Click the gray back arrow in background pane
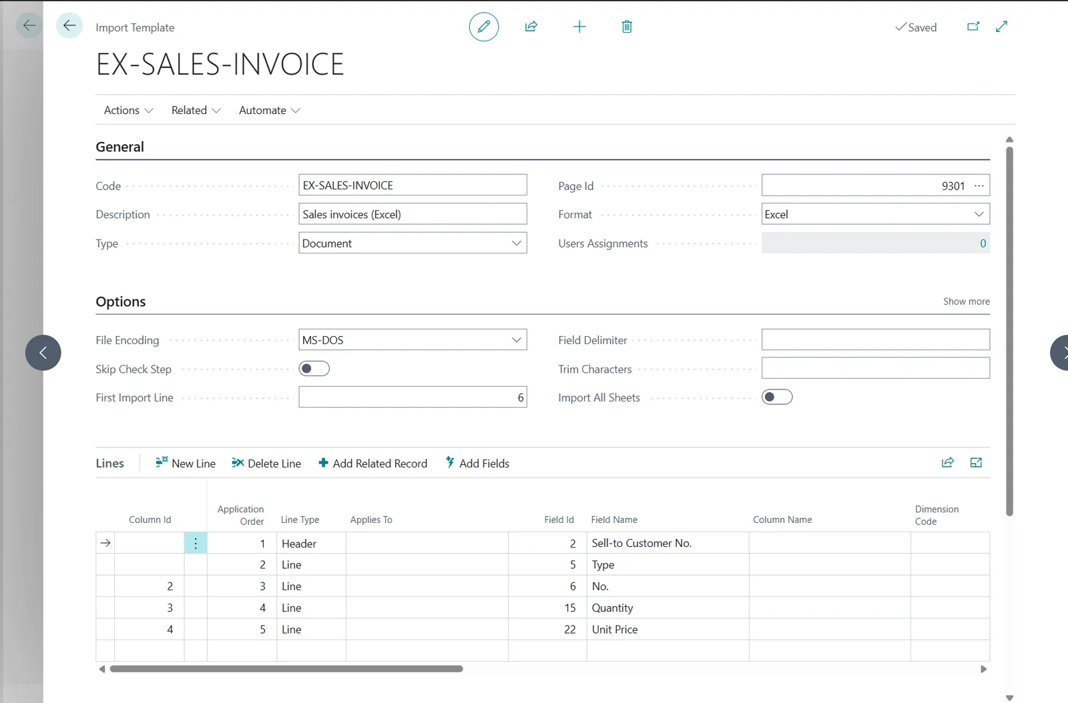The height and width of the screenshot is (703, 1068). (29, 26)
